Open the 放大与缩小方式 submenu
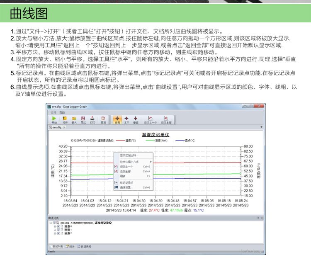311x262 pixels. coord(133,162)
